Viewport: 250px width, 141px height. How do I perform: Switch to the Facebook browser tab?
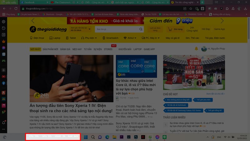(34, 3)
